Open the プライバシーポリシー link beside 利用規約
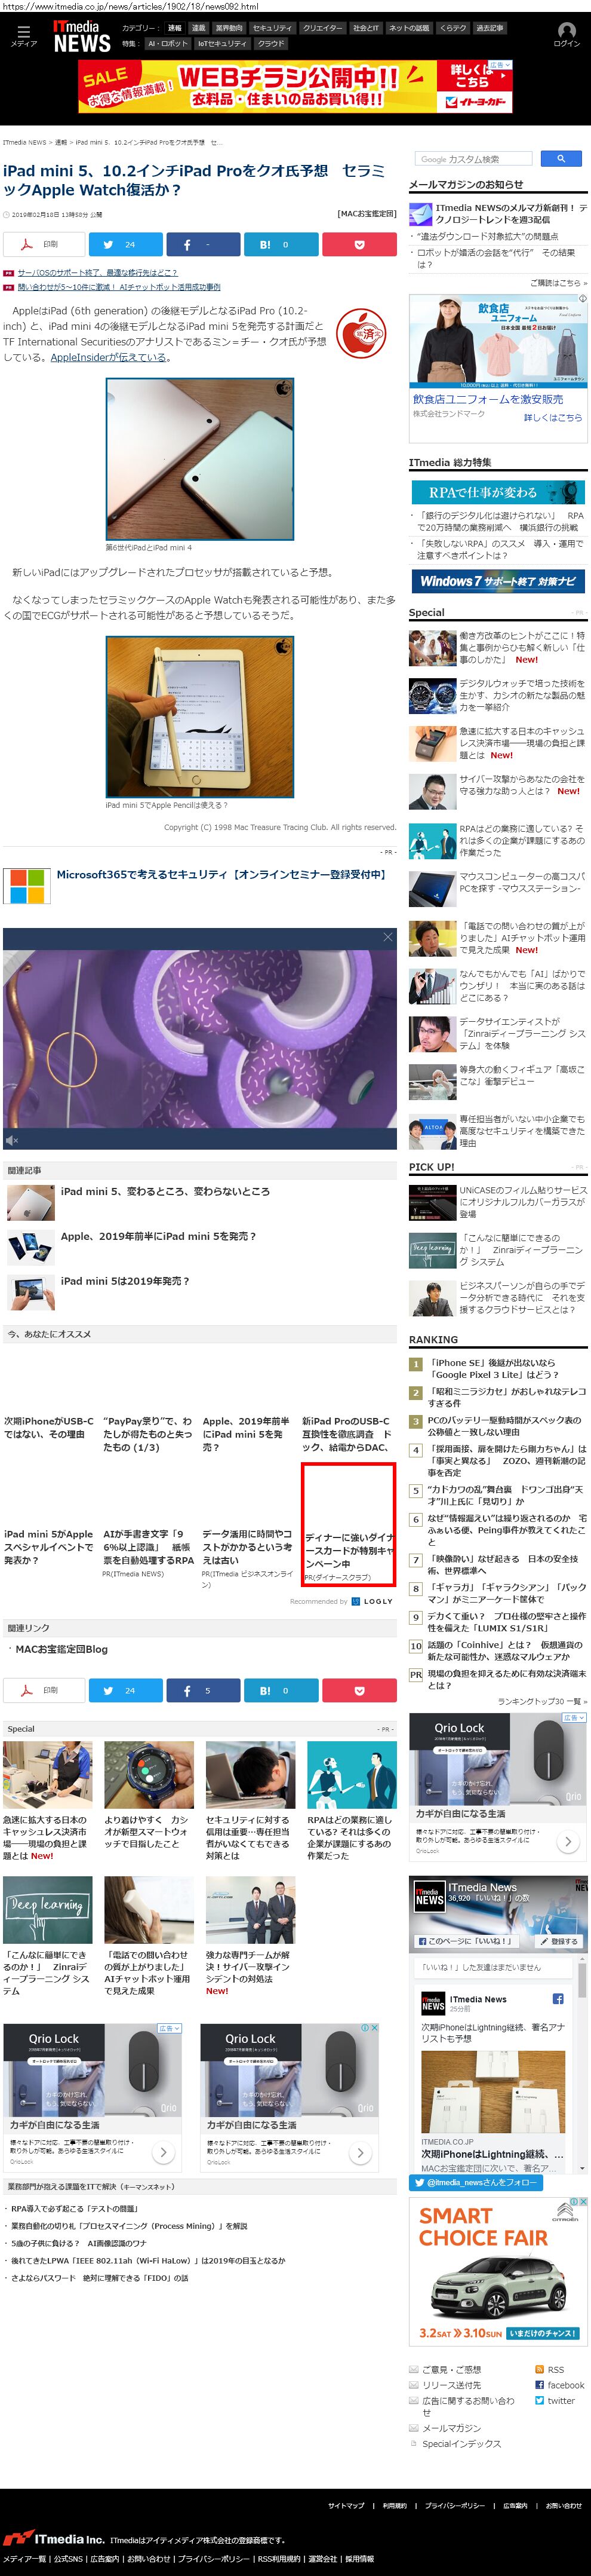The height and width of the screenshot is (2576, 591). tap(454, 2505)
